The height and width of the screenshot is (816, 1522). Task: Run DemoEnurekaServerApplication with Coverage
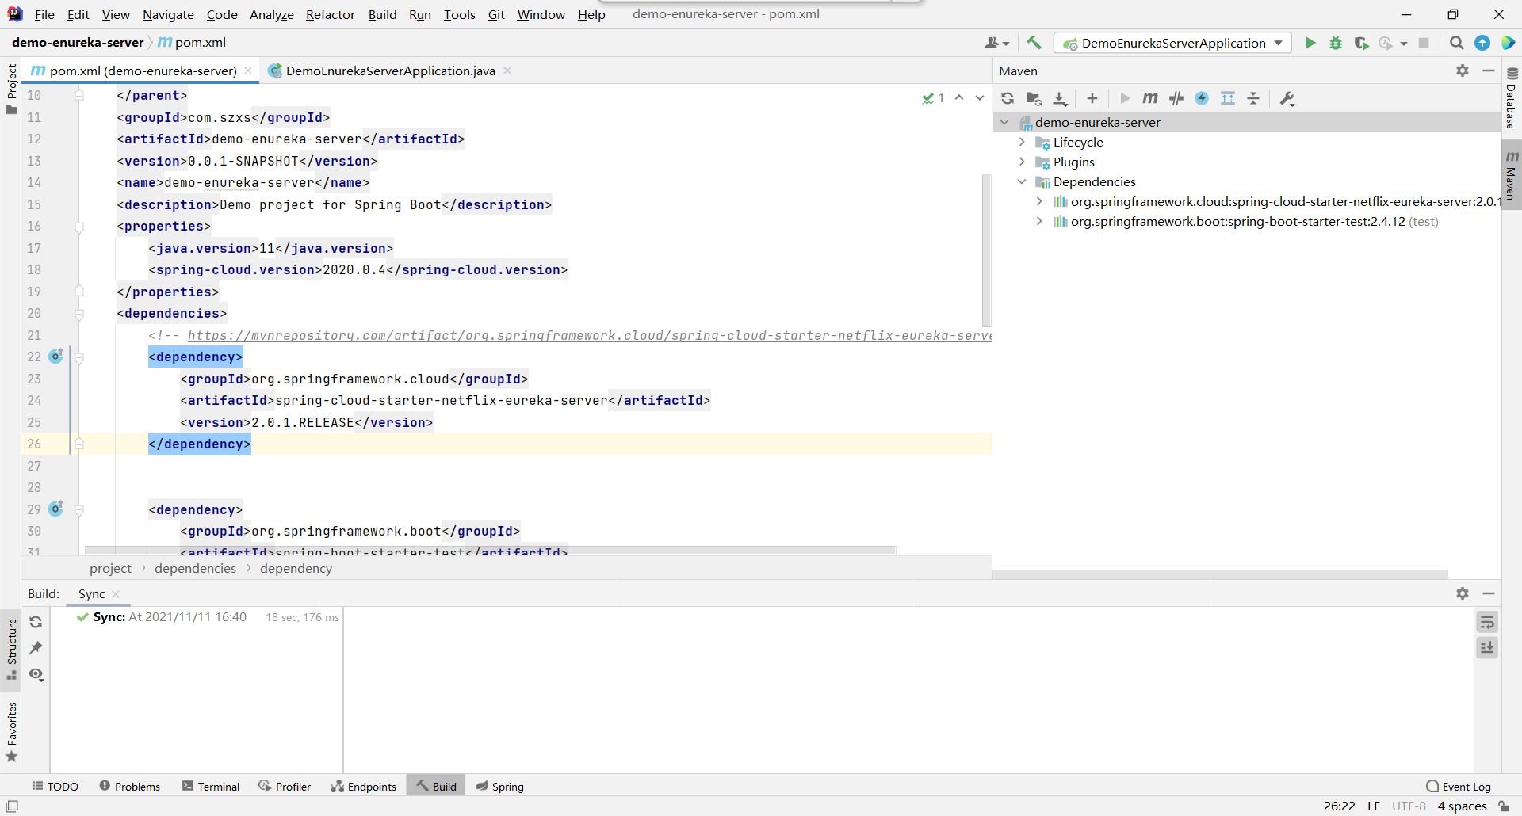[1362, 43]
